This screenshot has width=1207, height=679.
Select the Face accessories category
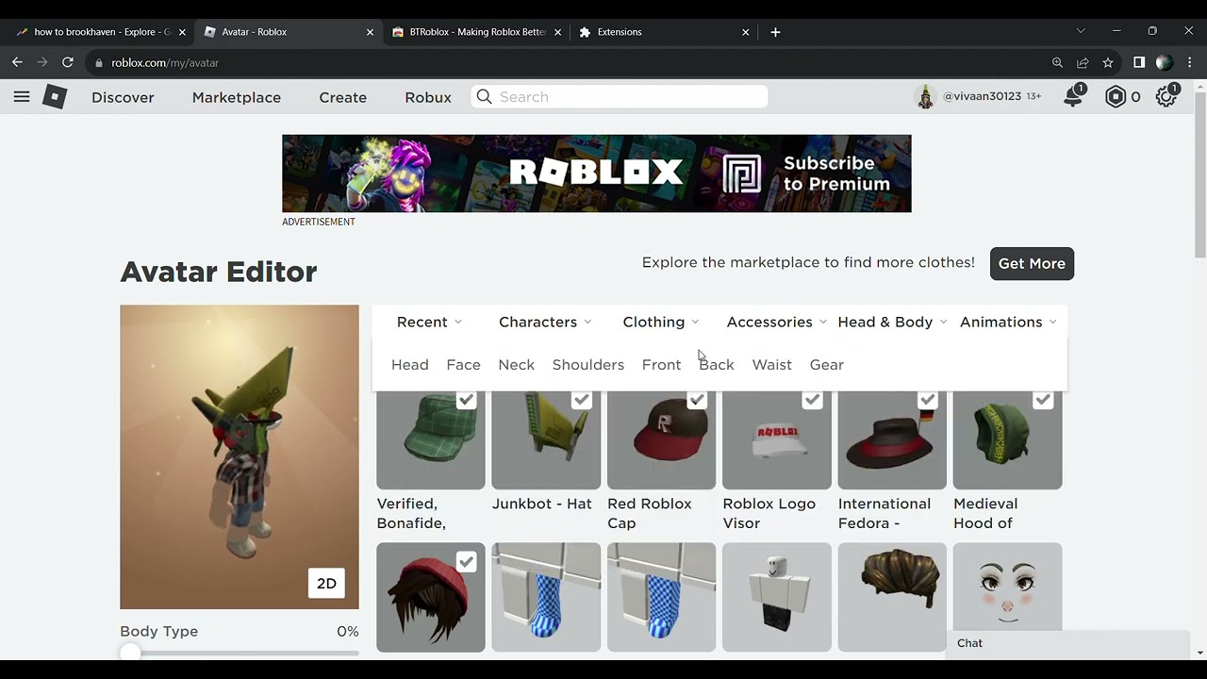point(463,364)
